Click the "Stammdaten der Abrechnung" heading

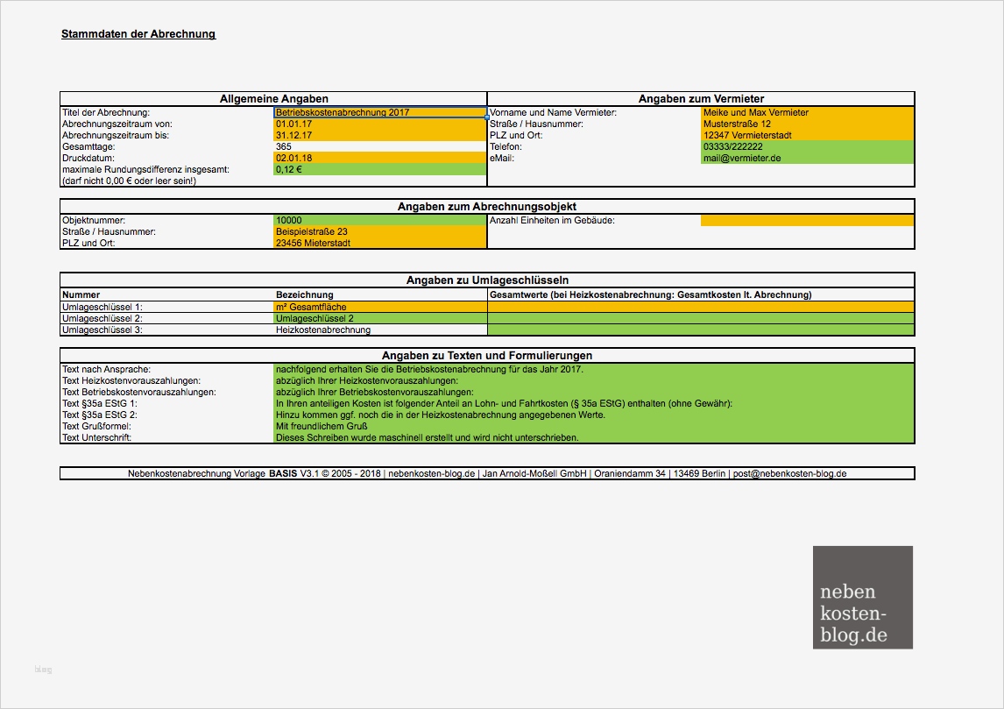(138, 34)
